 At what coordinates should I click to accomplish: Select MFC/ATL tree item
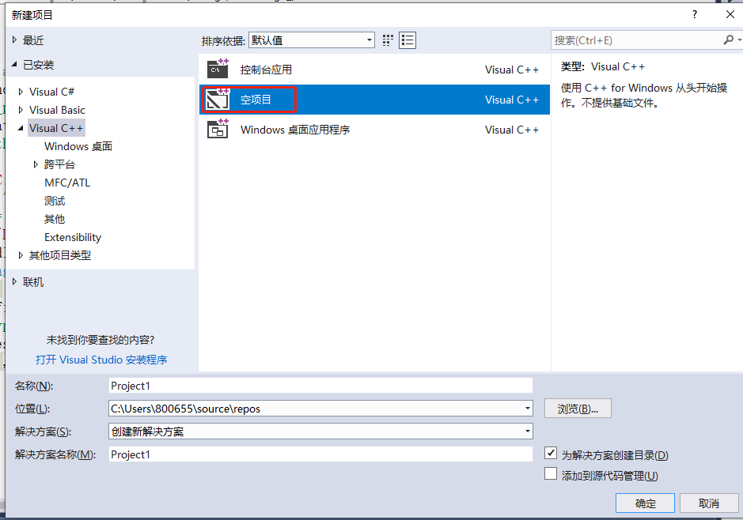[x=67, y=183]
